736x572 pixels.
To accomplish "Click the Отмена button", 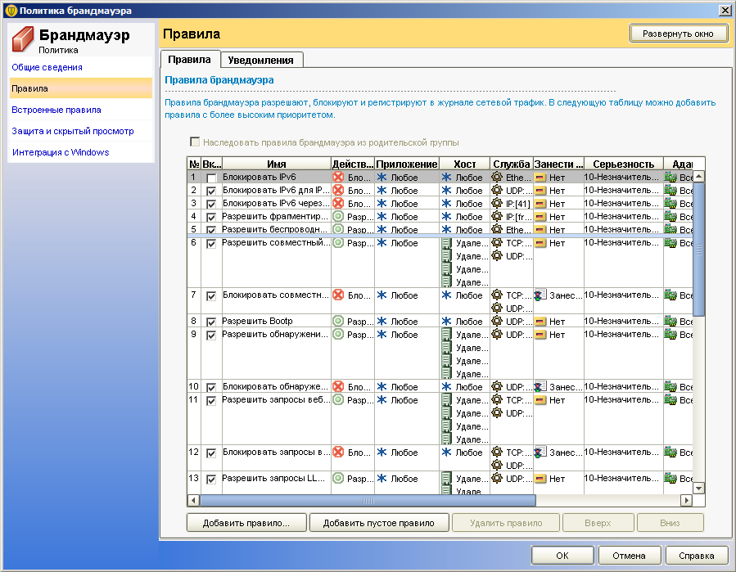I will pyautogui.click(x=629, y=556).
